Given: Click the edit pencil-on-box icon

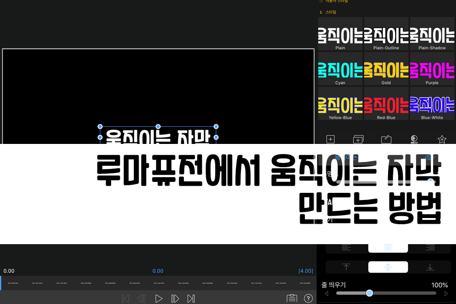Looking at the screenshot, I should point(386,139).
